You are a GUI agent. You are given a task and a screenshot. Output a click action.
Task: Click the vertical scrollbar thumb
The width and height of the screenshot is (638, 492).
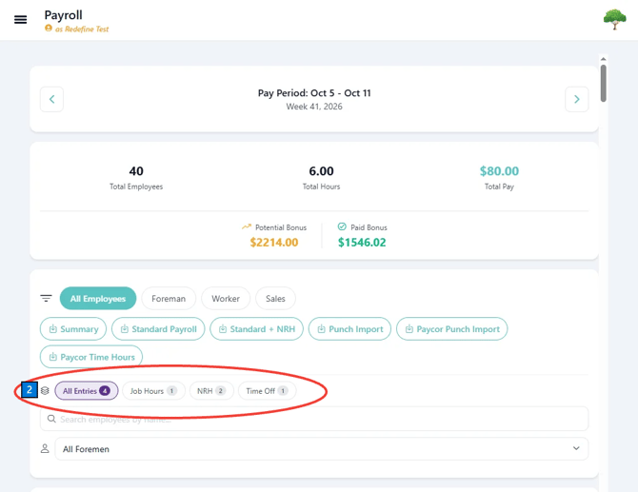(604, 83)
